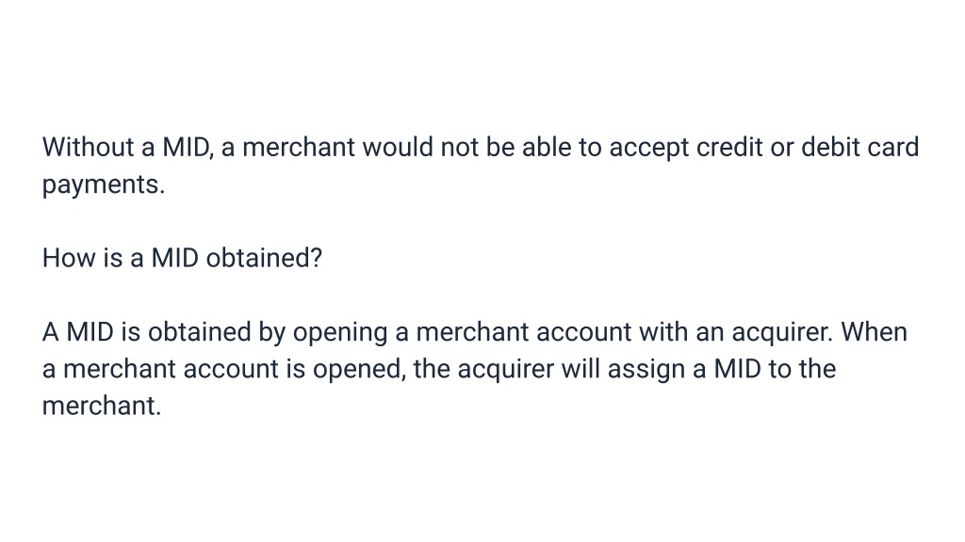Click the word "obtained?" in the question line
The image size is (965, 542).
264,258
